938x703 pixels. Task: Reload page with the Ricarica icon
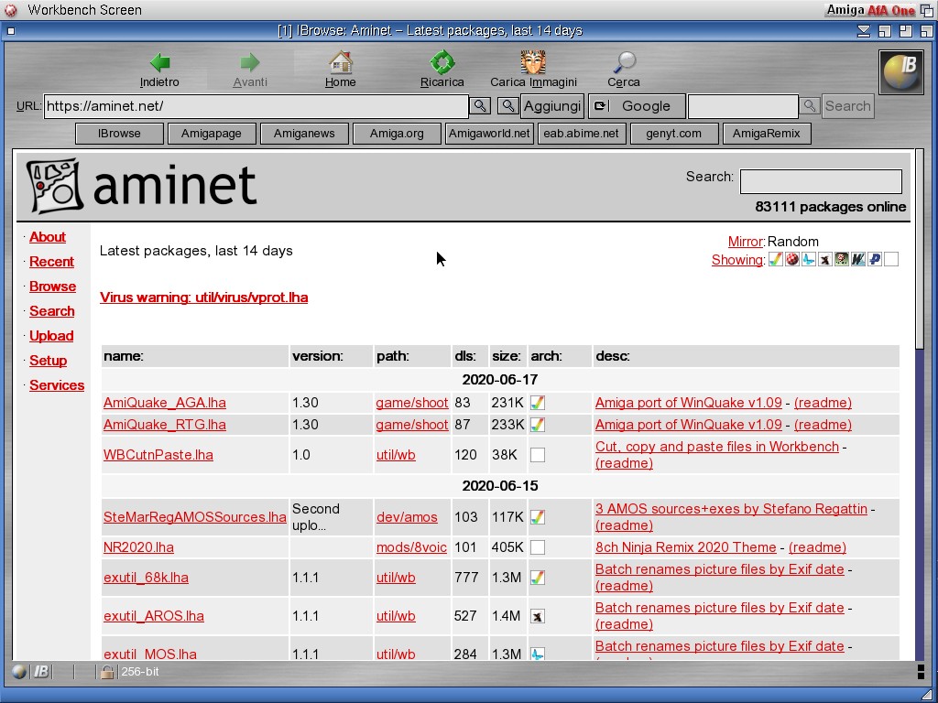[x=442, y=62]
